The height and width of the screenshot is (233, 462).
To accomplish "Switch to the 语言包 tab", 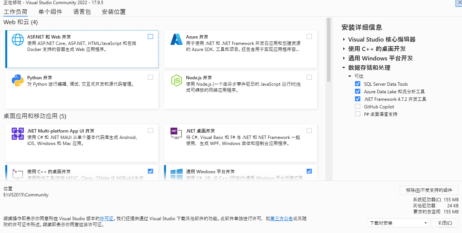I will point(82,12).
